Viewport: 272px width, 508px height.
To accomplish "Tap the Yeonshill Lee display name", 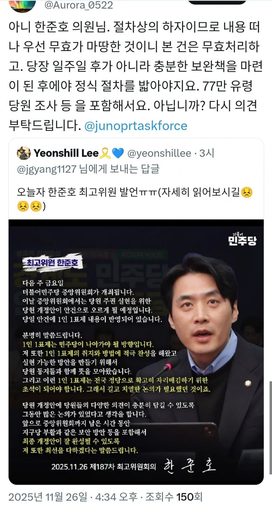I will 66,153.
